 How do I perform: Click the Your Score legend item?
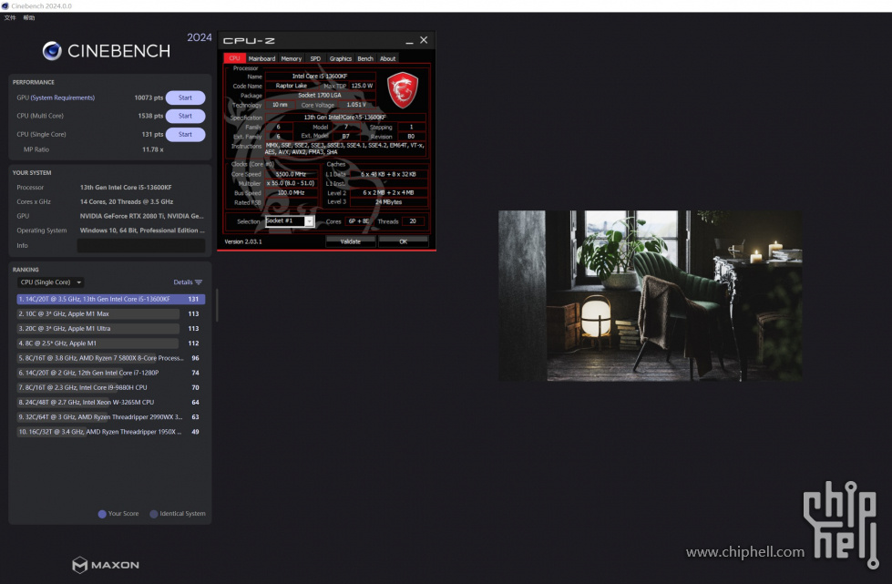point(118,514)
